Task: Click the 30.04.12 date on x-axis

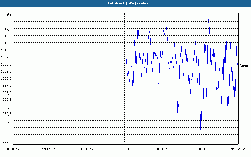Action: coord(87,149)
